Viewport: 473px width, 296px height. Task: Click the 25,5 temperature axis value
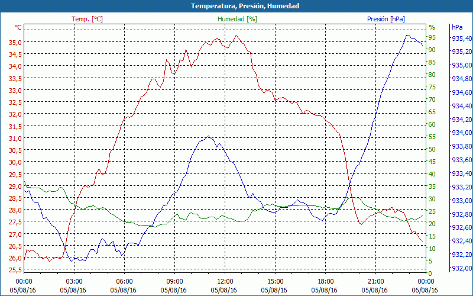[x=15, y=270]
